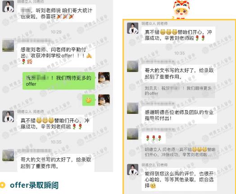
Task: Select left message 哥大的文书写的太好了
Action: (x=56, y=163)
